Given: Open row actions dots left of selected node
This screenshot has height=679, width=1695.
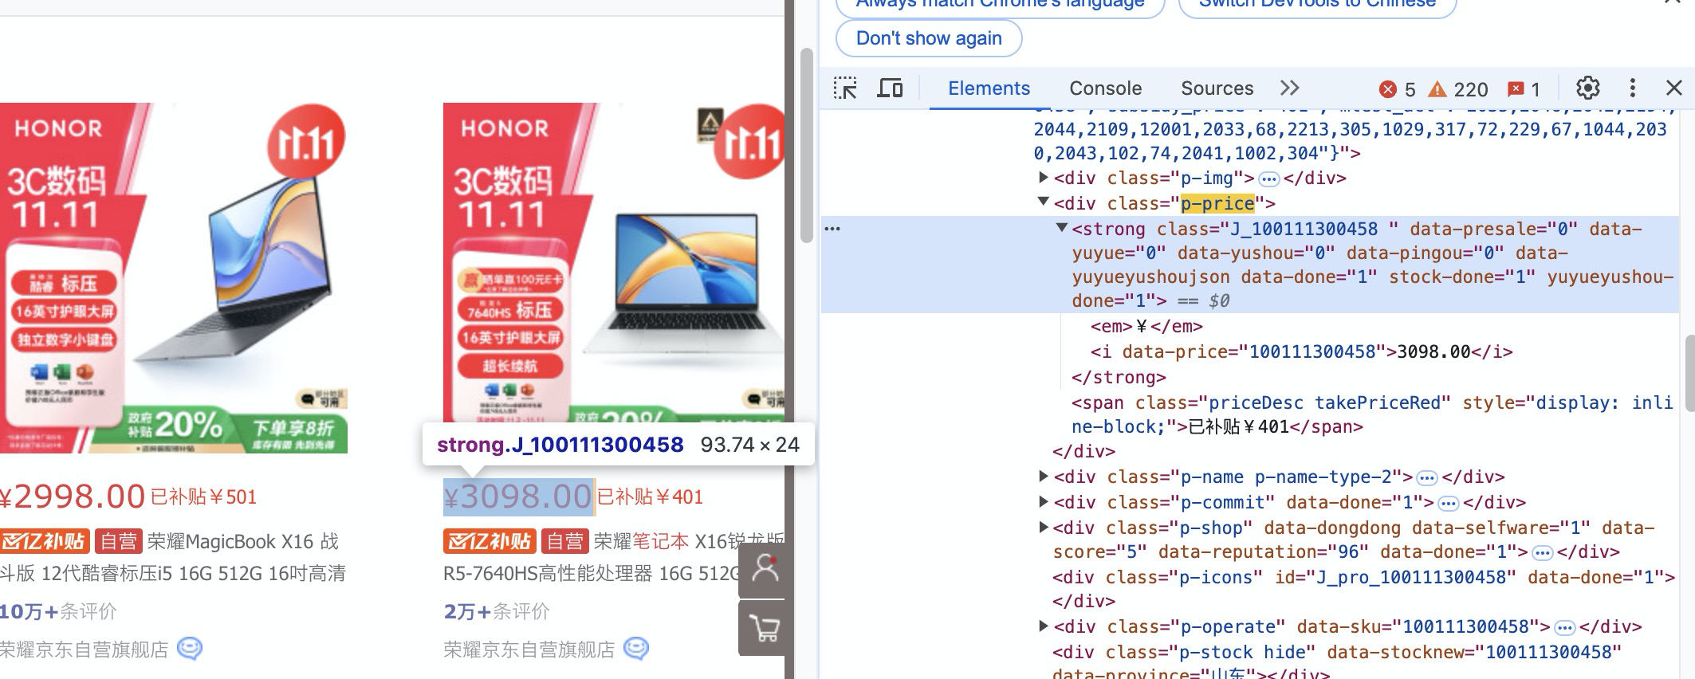Looking at the screenshot, I should [x=832, y=229].
